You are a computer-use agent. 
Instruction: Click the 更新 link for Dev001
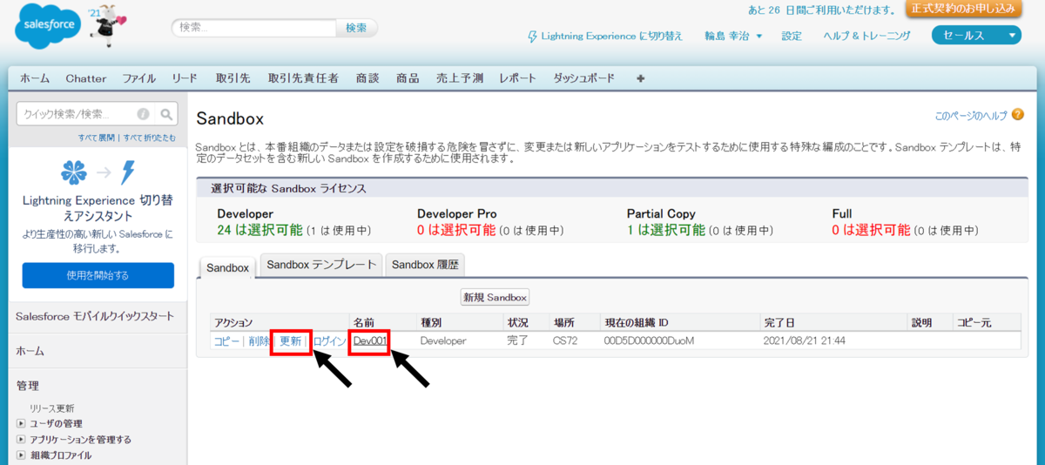click(291, 341)
